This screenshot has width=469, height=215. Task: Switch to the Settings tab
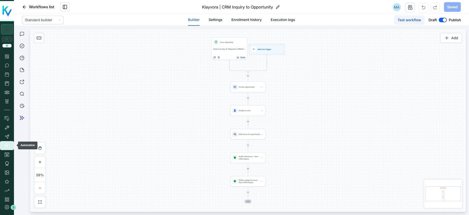(x=216, y=20)
